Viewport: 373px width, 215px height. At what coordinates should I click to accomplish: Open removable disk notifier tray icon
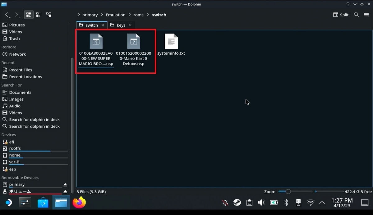click(x=298, y=203)
